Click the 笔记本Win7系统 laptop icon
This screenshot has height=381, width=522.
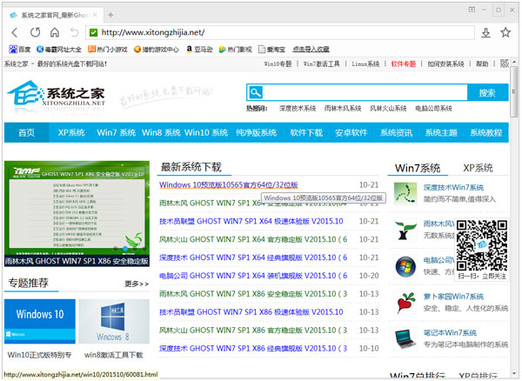coord(405,338)
